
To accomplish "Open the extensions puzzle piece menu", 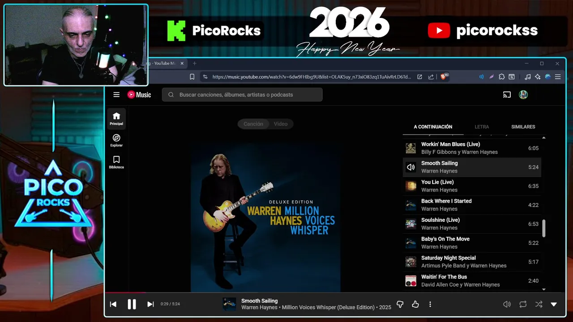I will click(501, 77).
